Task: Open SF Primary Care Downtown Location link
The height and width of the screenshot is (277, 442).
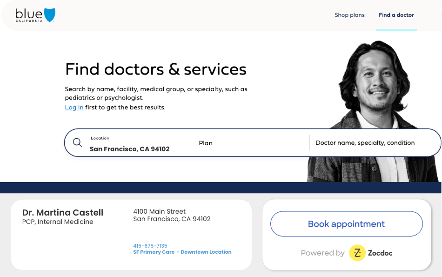Action: (x=182, y=252)
